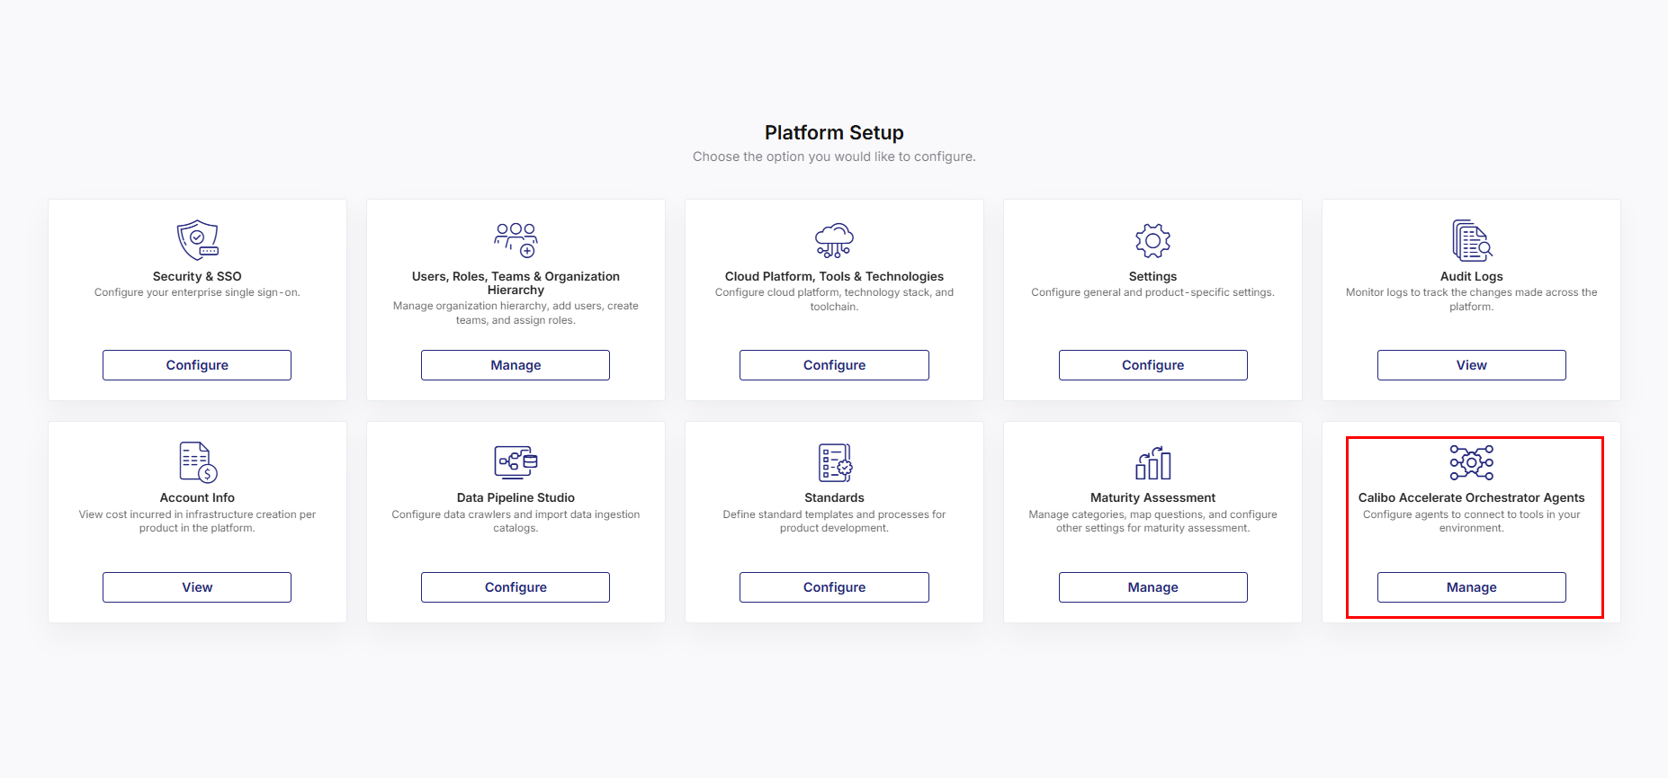Click the 'Maturity Assessment' title
This screenshot has height=778, width=1668.
(1152, 497)
